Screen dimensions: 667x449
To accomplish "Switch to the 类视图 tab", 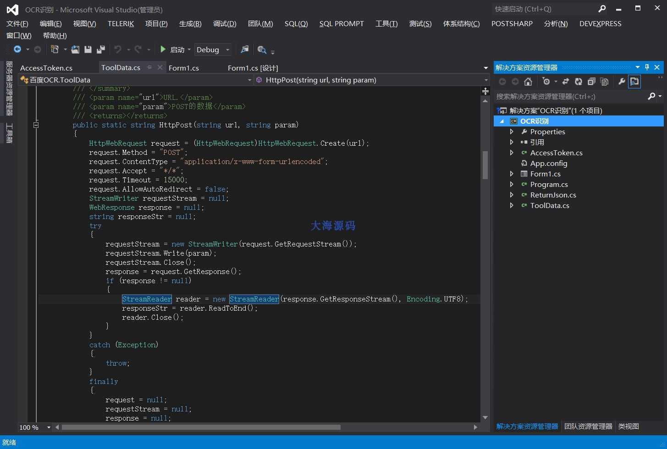I will pyautogui.click(x=628, y=427).
